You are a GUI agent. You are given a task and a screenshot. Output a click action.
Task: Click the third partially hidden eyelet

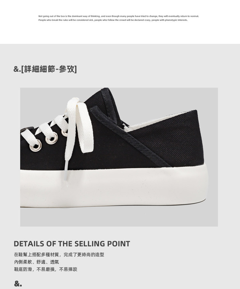65,133
